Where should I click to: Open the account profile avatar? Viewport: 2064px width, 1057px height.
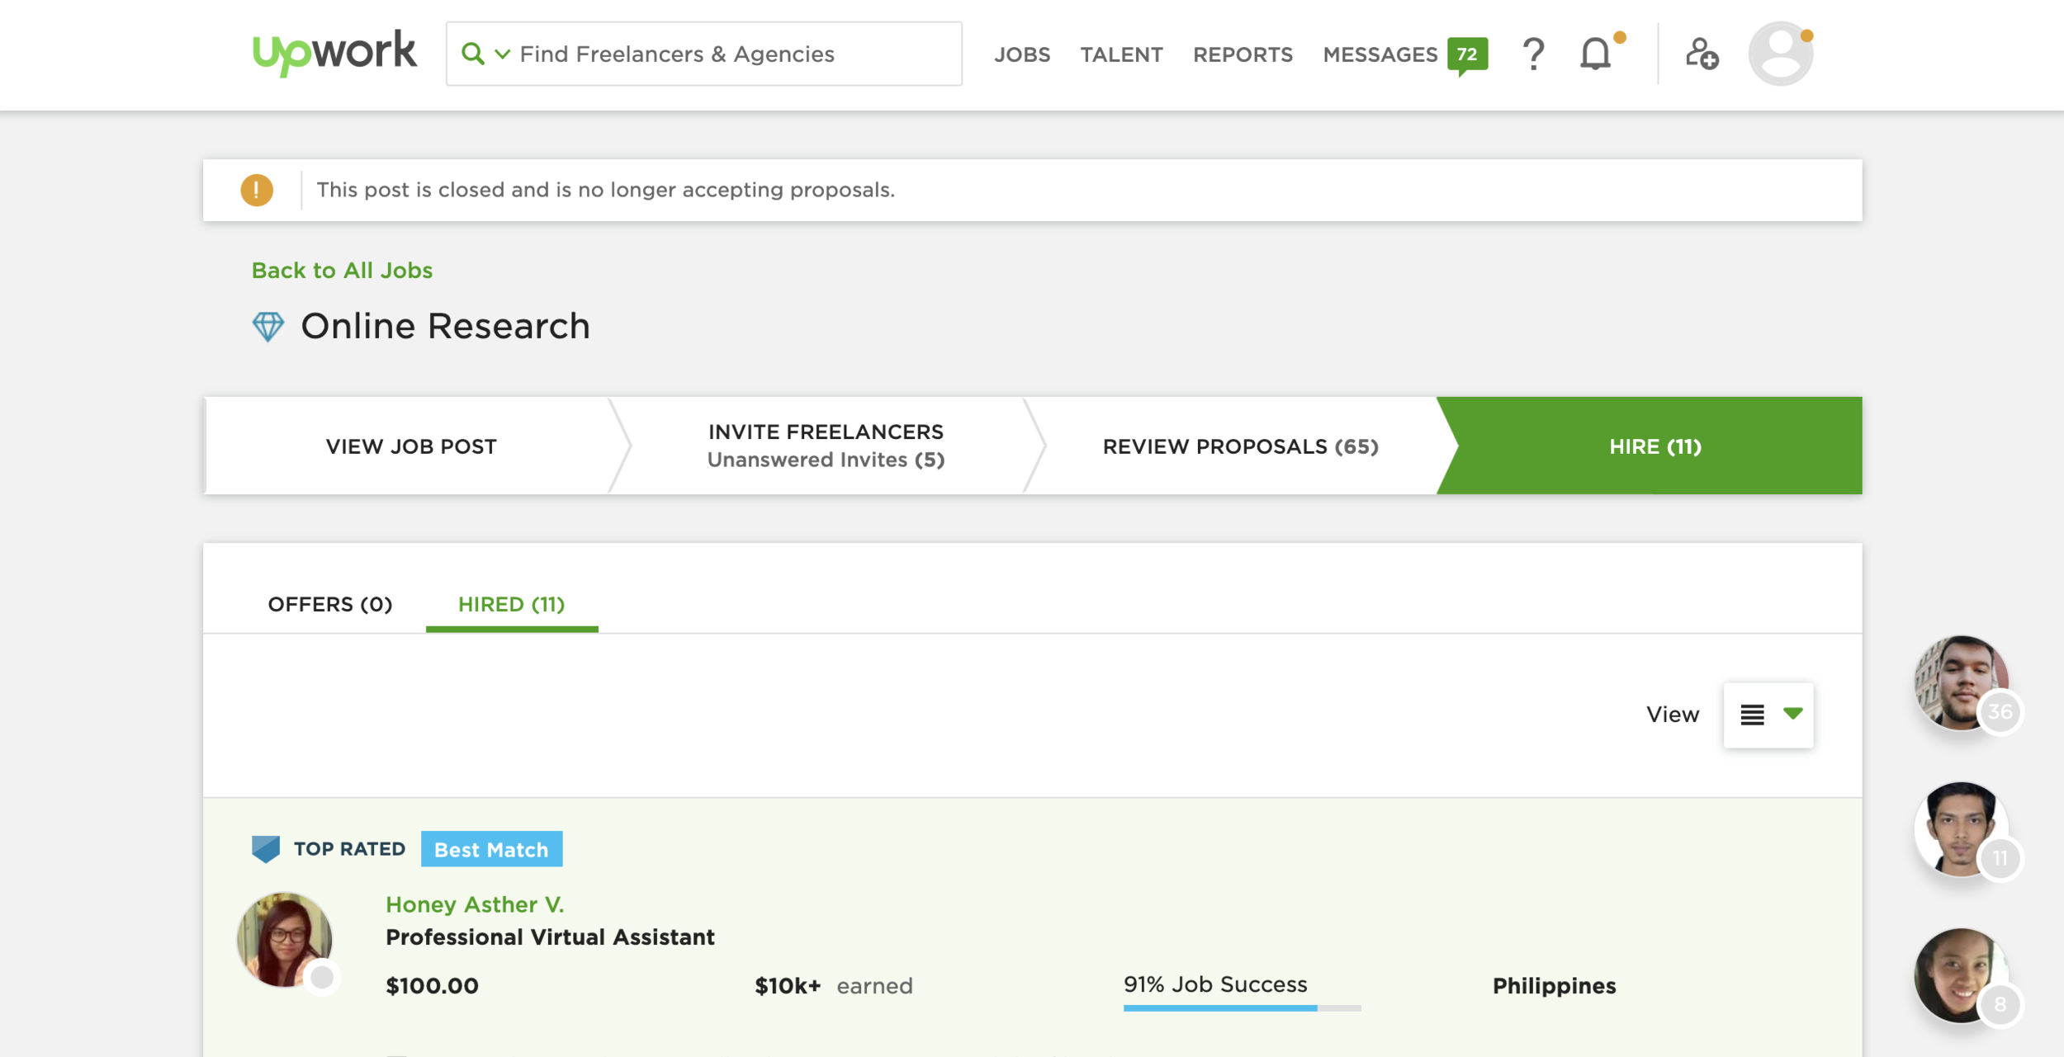tap(1780, 54)
